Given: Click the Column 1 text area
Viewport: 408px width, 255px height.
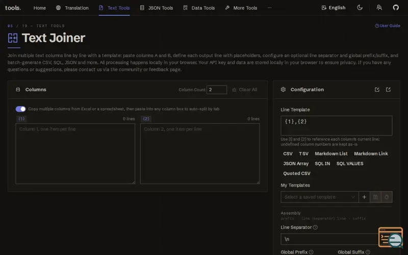Looking at the screenshot, I should (x=75, y=154).
